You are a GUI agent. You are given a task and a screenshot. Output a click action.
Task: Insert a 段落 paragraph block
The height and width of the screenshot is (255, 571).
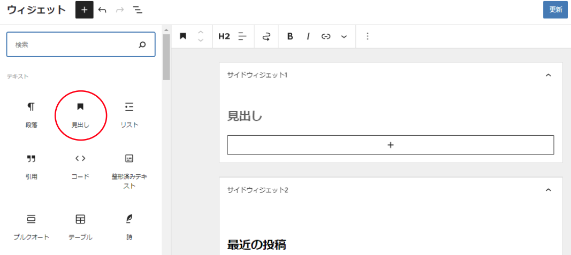click(32, 115)
